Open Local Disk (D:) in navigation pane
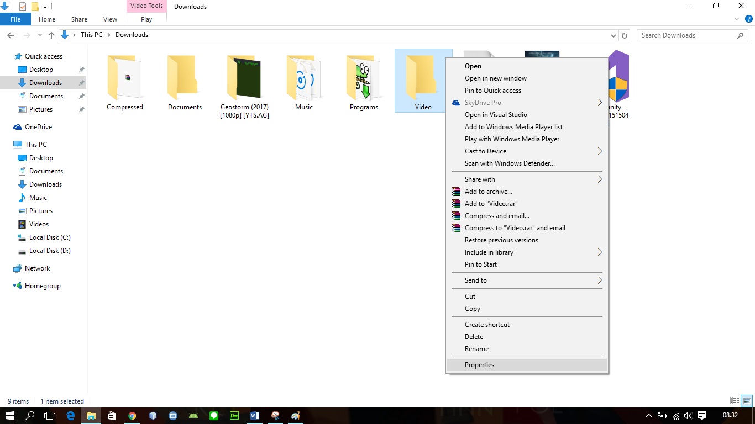The height and width of the screenshot is (424, 755). coord(50,251)
